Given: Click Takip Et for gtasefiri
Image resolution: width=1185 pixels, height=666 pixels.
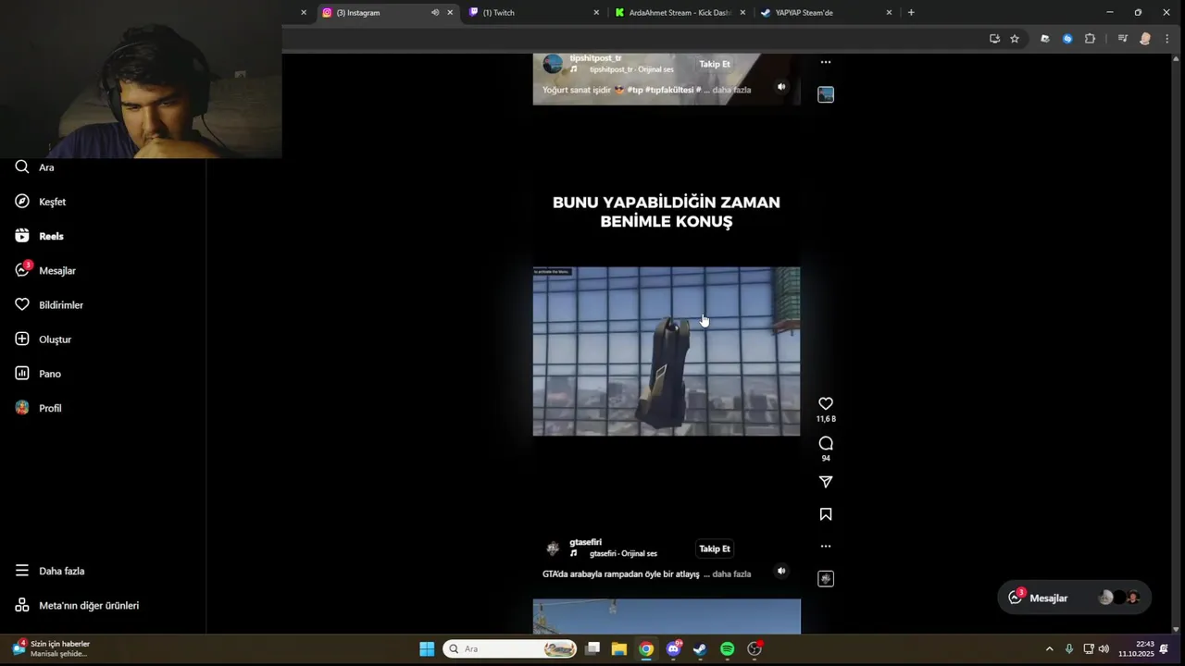Looking at the screenshot, I should tap(715, 549).
